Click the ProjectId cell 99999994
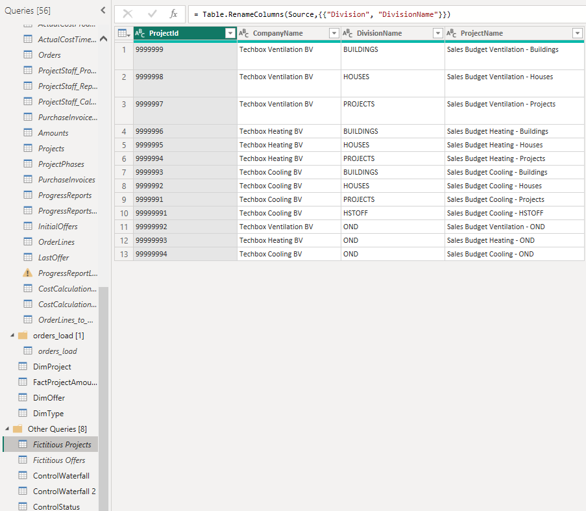Screen dimensions: 586x511 (x=186, y=254)
